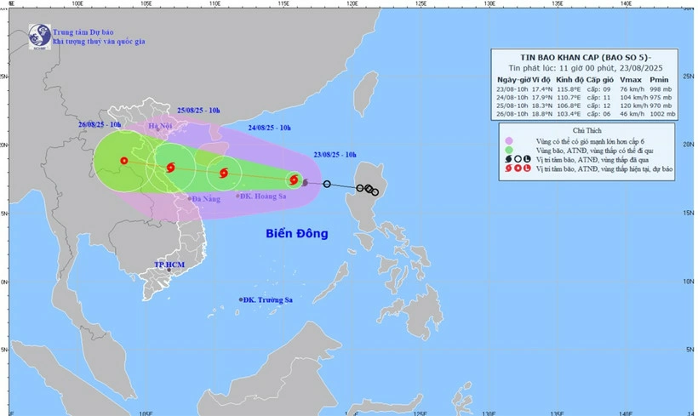Click the Vmax column header
Image resolution: width=698 pixels, height=416 pixels.
click(x=630, y=79)
